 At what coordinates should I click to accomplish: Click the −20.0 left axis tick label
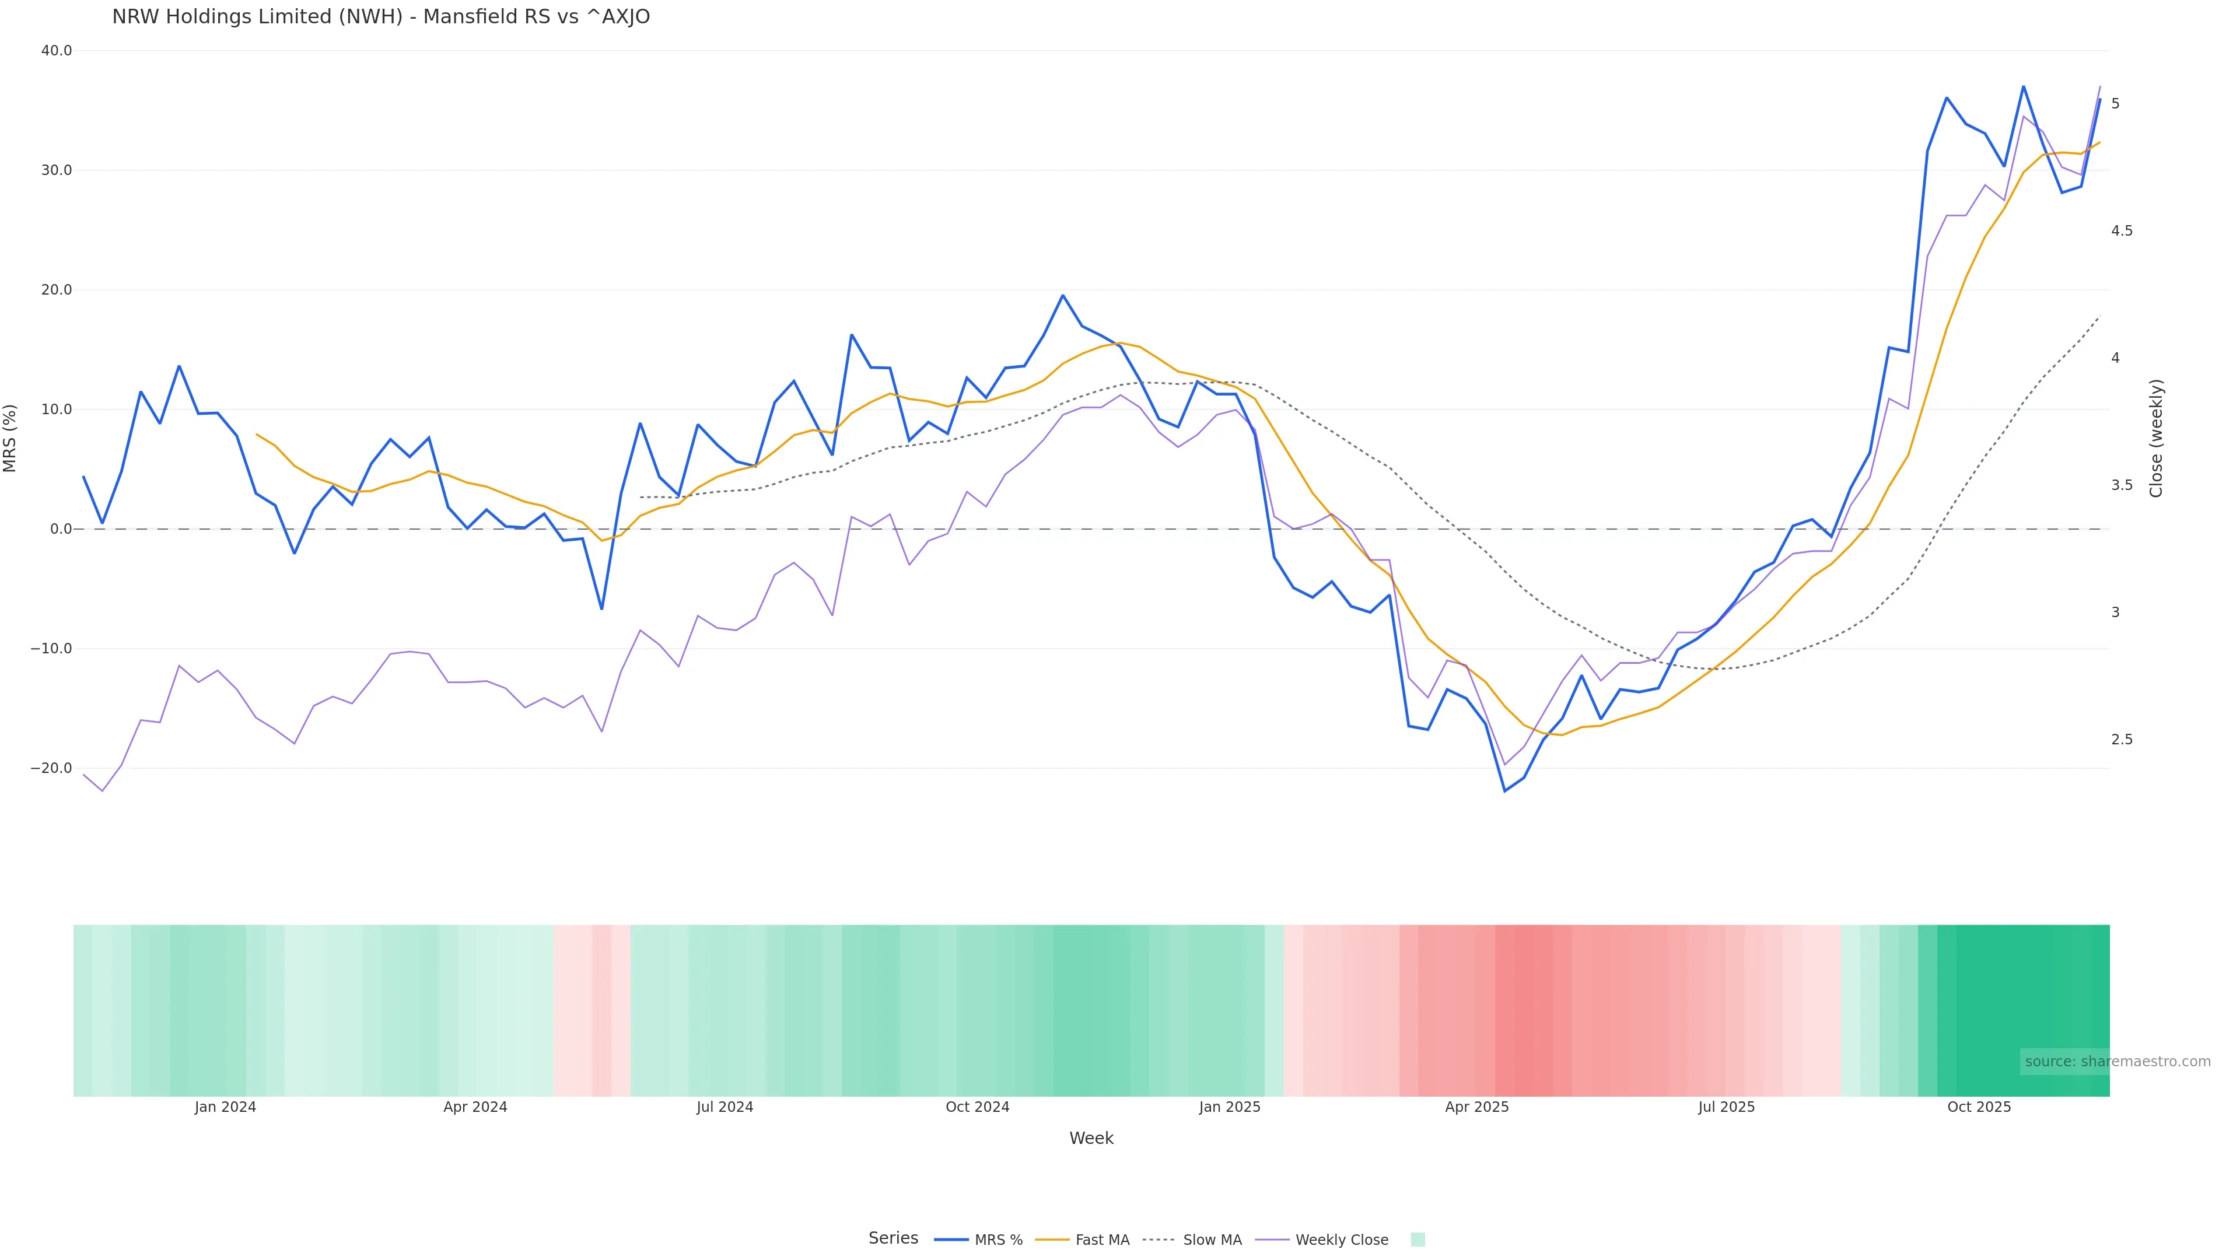coord(51,768)
